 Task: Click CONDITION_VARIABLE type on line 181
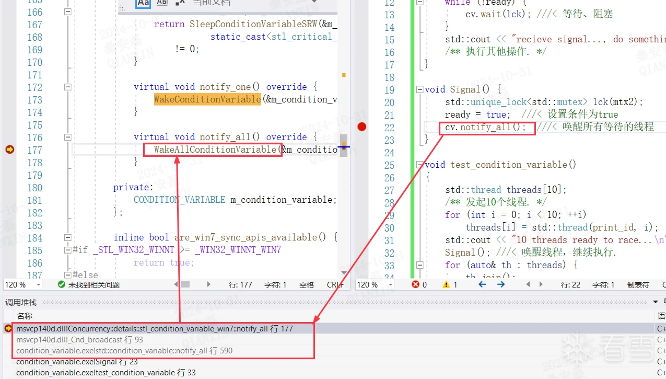click(180, 200)
